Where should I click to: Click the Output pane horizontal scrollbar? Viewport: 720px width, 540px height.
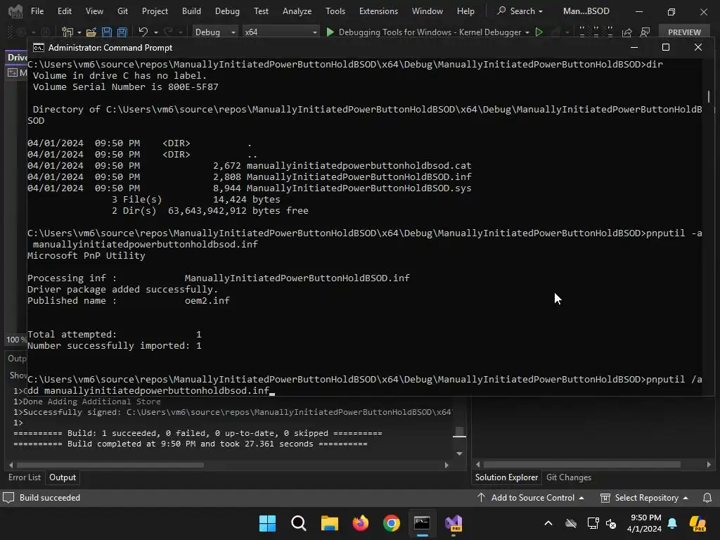(110, 465)
